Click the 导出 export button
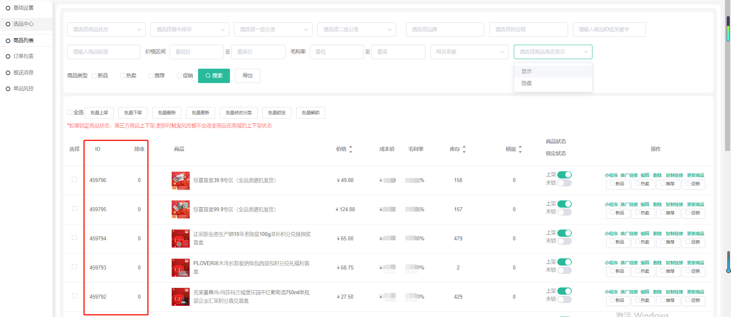Viewport: 731px width, 317px height. [x=248, y=76]
